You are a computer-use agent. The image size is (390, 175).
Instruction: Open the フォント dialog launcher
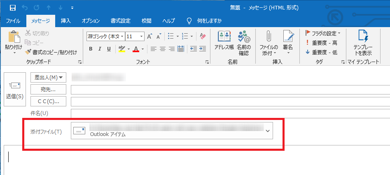point(207,62)
